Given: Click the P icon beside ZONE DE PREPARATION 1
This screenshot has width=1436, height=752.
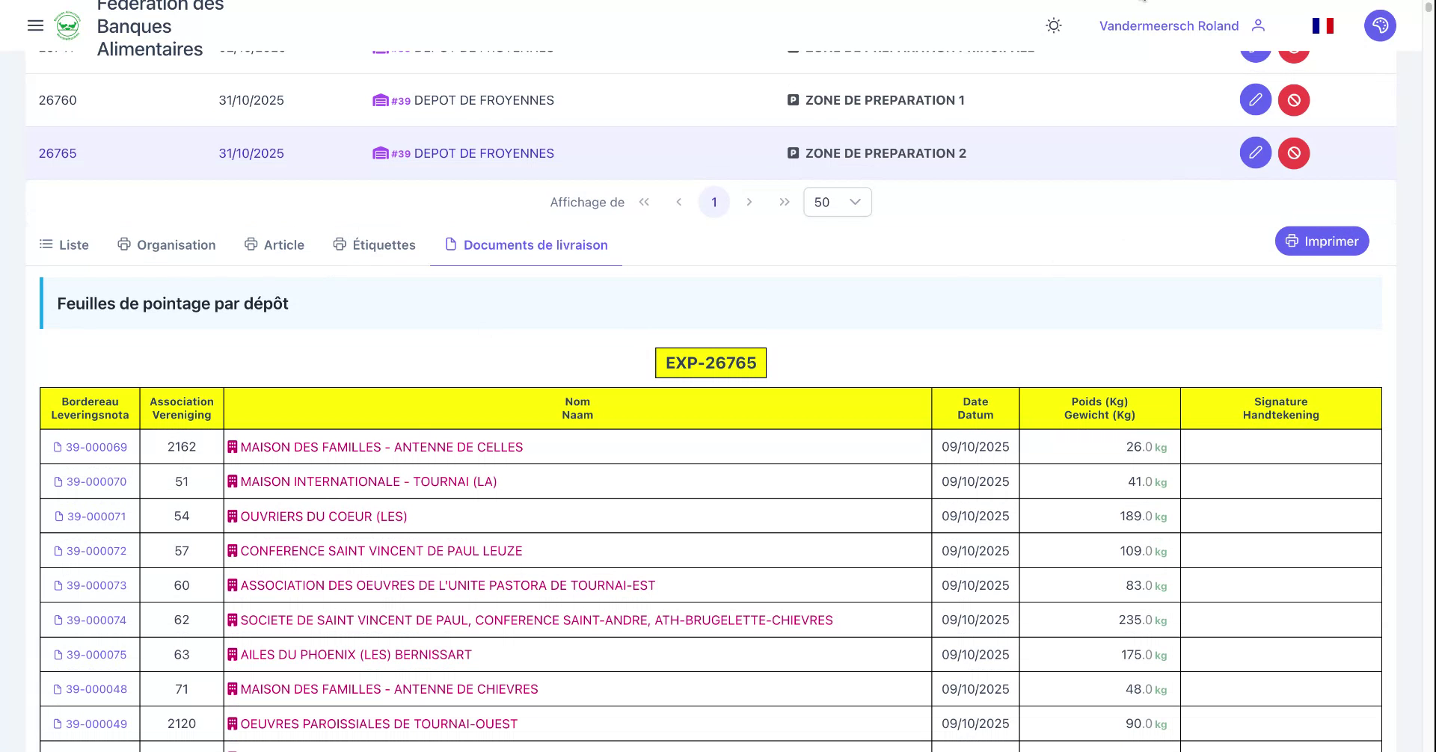Looking at the screenshot, I should tap(793, 99).
